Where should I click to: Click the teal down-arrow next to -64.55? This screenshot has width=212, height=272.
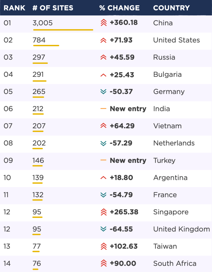(103, 229)
